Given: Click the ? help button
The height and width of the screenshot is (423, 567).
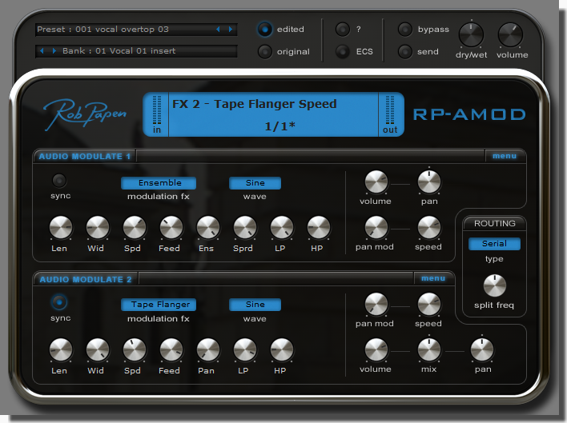Looking at the screenshot, I should click(343, 30).
